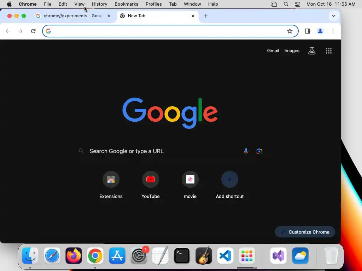Open the App Store from the Dock
Image resolution: width=362 pixels, height=271 pixels.
117,256
